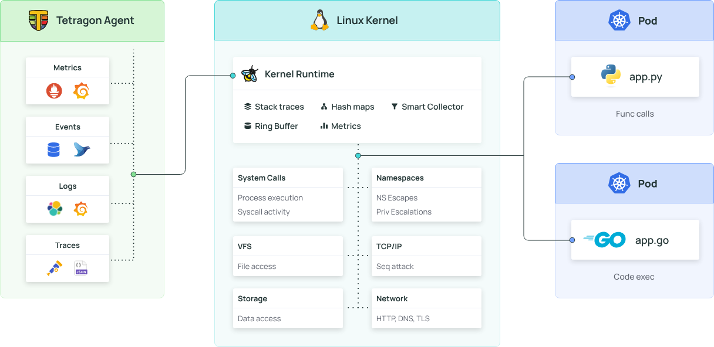
Task: Select the Namespaces card header
Action: (400, 178)
